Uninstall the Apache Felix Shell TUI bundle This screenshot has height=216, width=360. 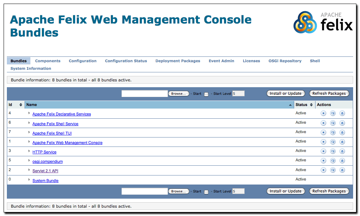pos(342,132)
